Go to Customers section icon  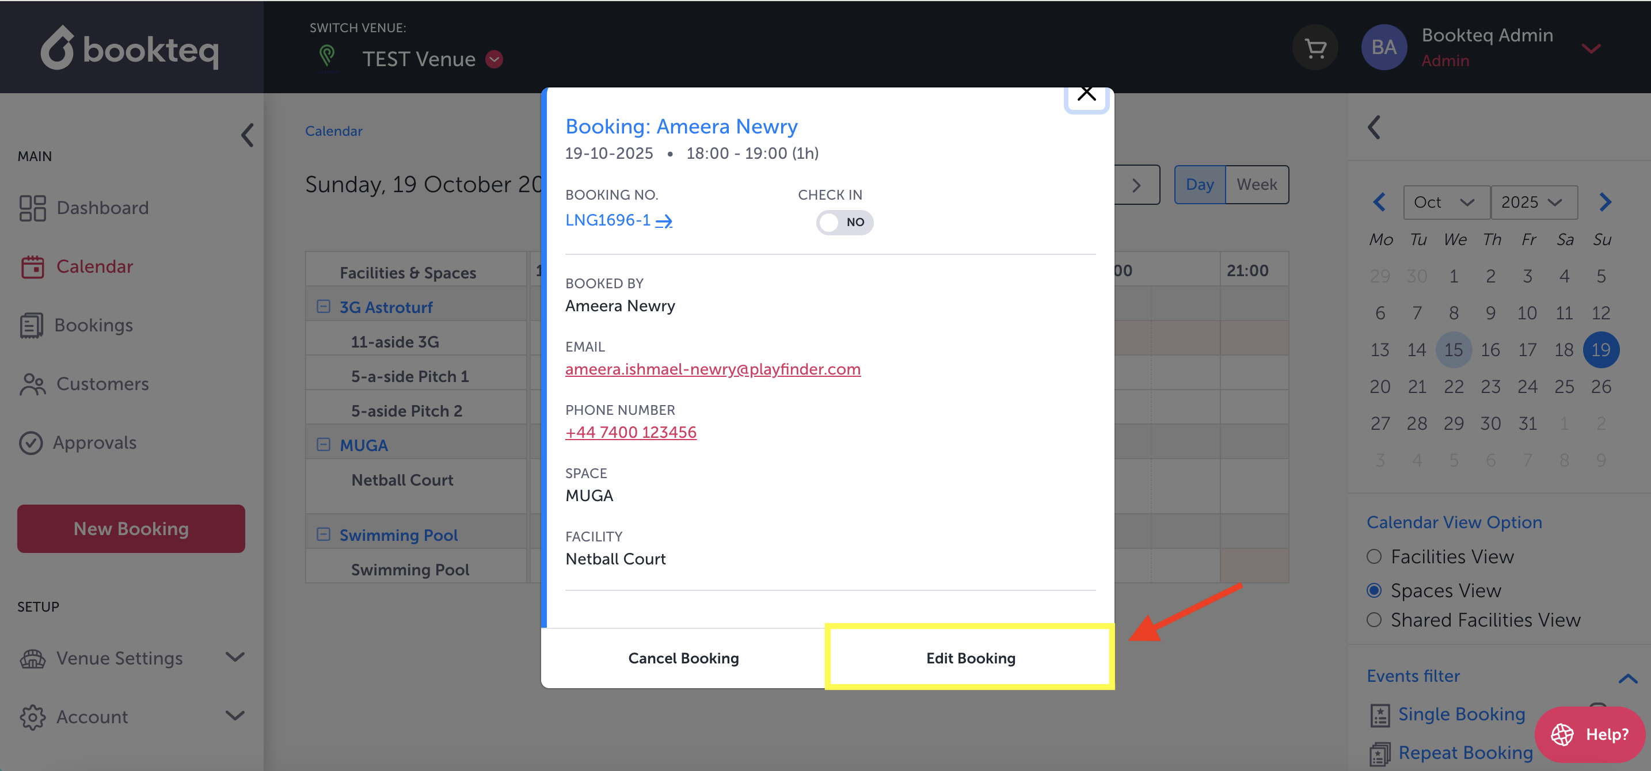click(32, 384)
